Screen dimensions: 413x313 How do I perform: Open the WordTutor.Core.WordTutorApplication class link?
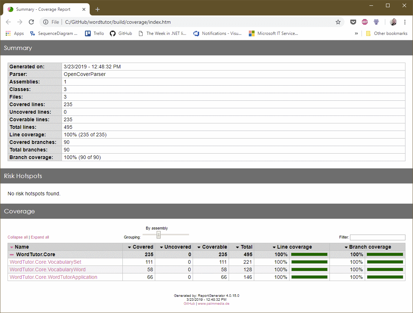point(53,277)
